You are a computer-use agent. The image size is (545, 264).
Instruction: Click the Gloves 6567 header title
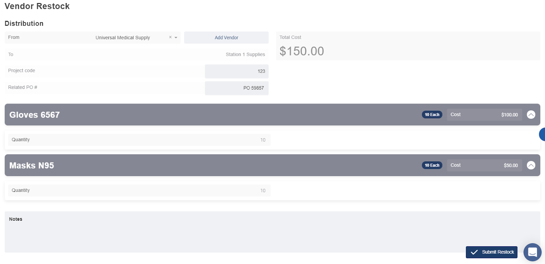click(34, 115)
